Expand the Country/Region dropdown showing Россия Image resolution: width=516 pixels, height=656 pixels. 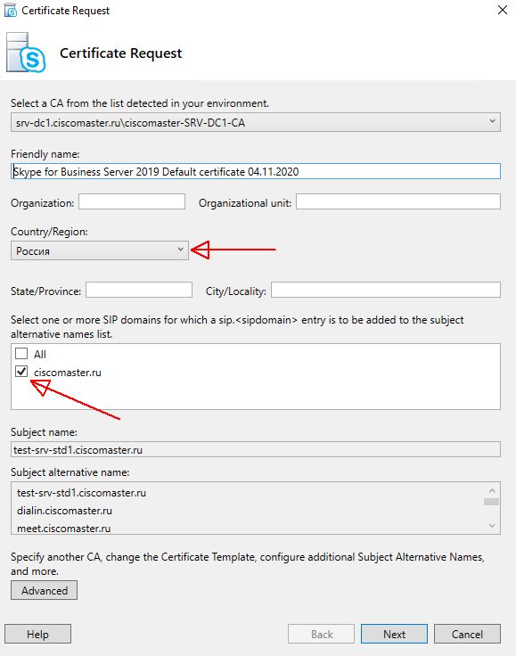100,250
